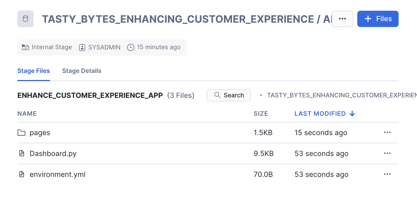
Task: Open actions menu for environment.yml
Action: (x=387, y=174)
